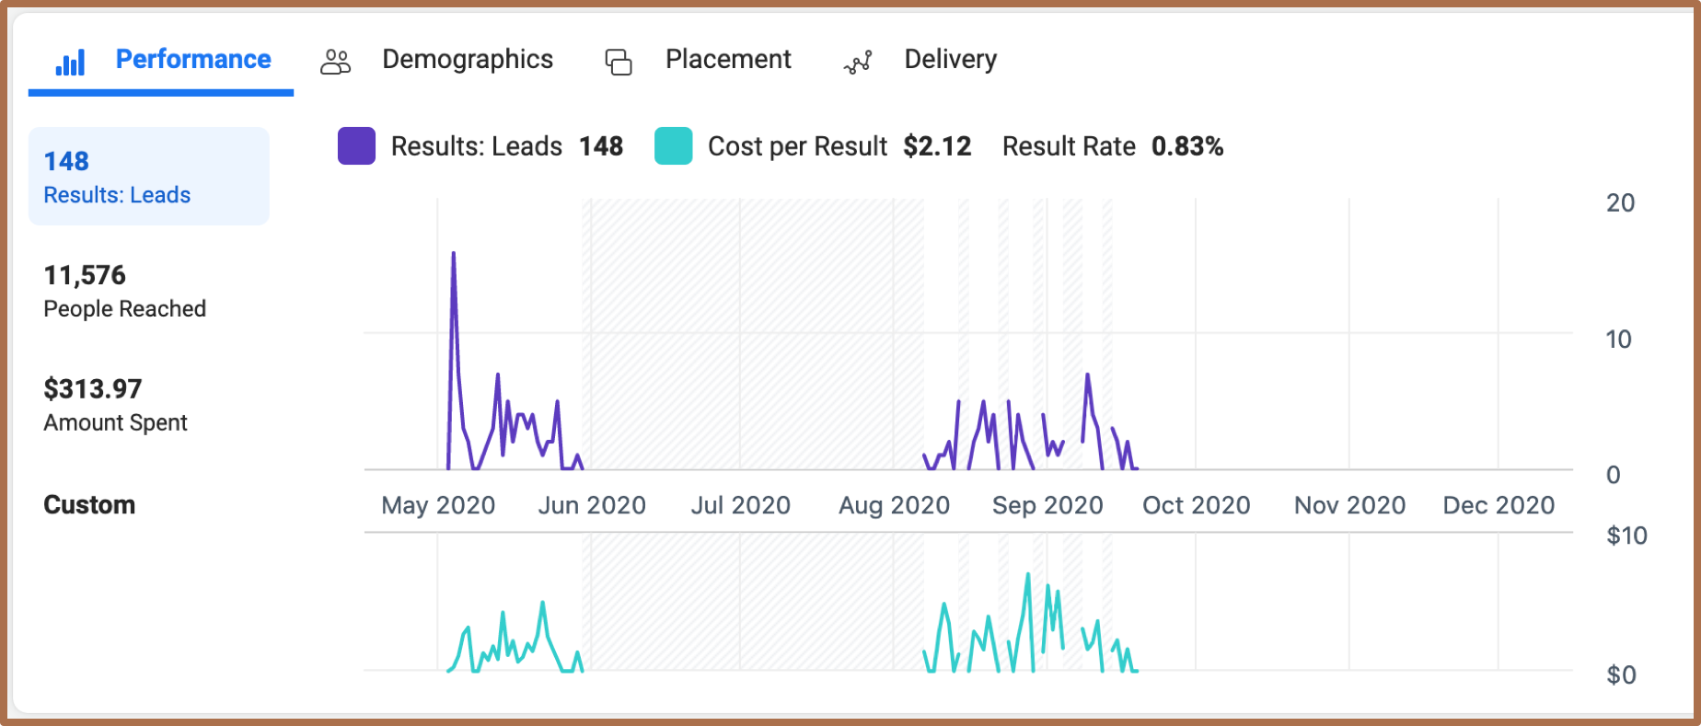Click the Placement overlapping squares icon
The image size is (1701, 726).
click(619, 62)
